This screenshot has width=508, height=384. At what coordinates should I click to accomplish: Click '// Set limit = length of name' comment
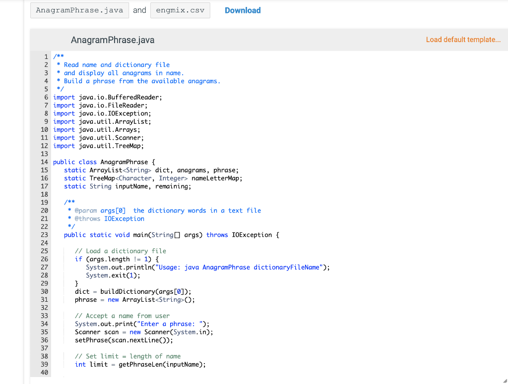pos(127,356)
